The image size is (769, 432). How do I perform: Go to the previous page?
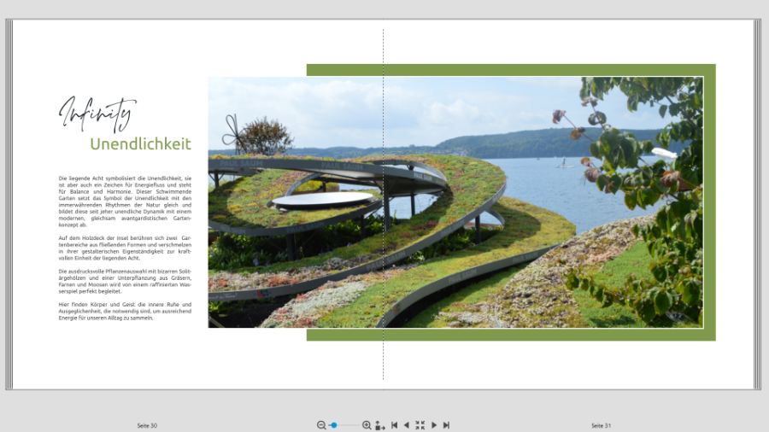pyautogui.click(x=406, y=425)
